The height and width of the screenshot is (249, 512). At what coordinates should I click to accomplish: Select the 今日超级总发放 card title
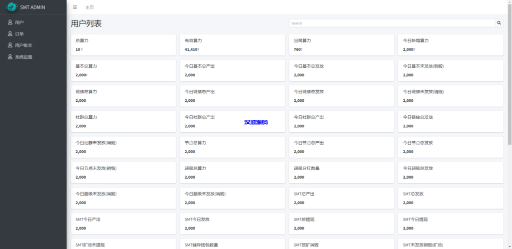click(x=418, y=169)
